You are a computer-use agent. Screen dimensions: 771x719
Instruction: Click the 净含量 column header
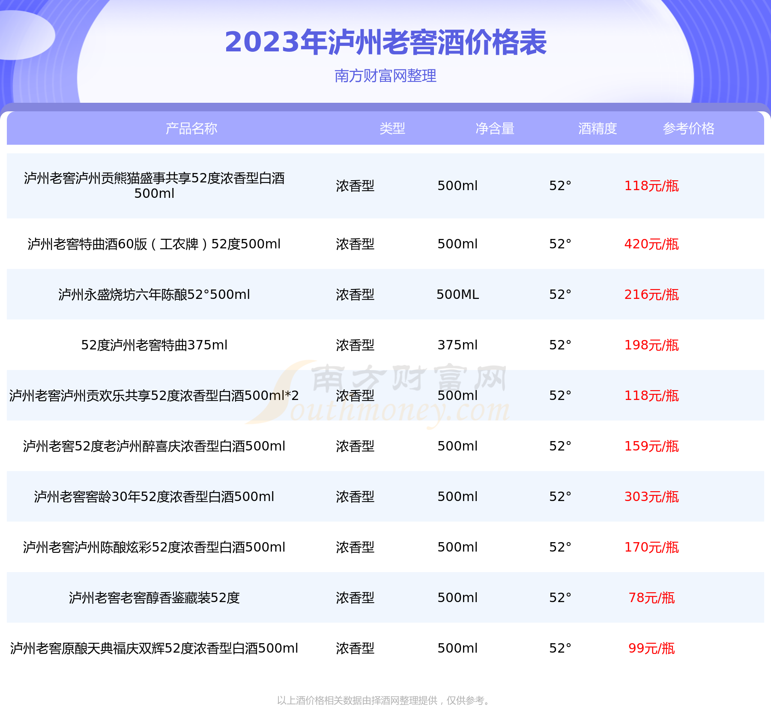495,128
